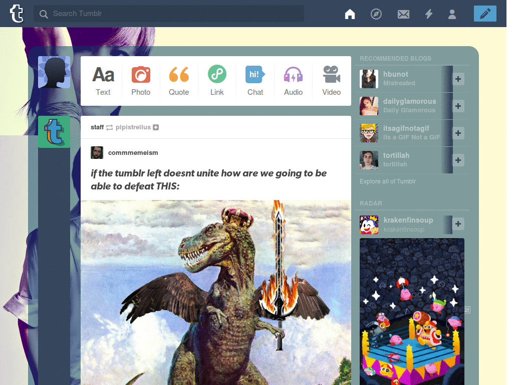Screen dimensions: 513x385
Task: Open the dinosaur with flaming sword image
Action: 216,292
